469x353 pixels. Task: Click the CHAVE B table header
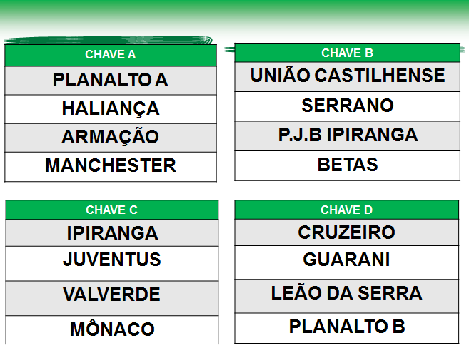pos(347,53)
